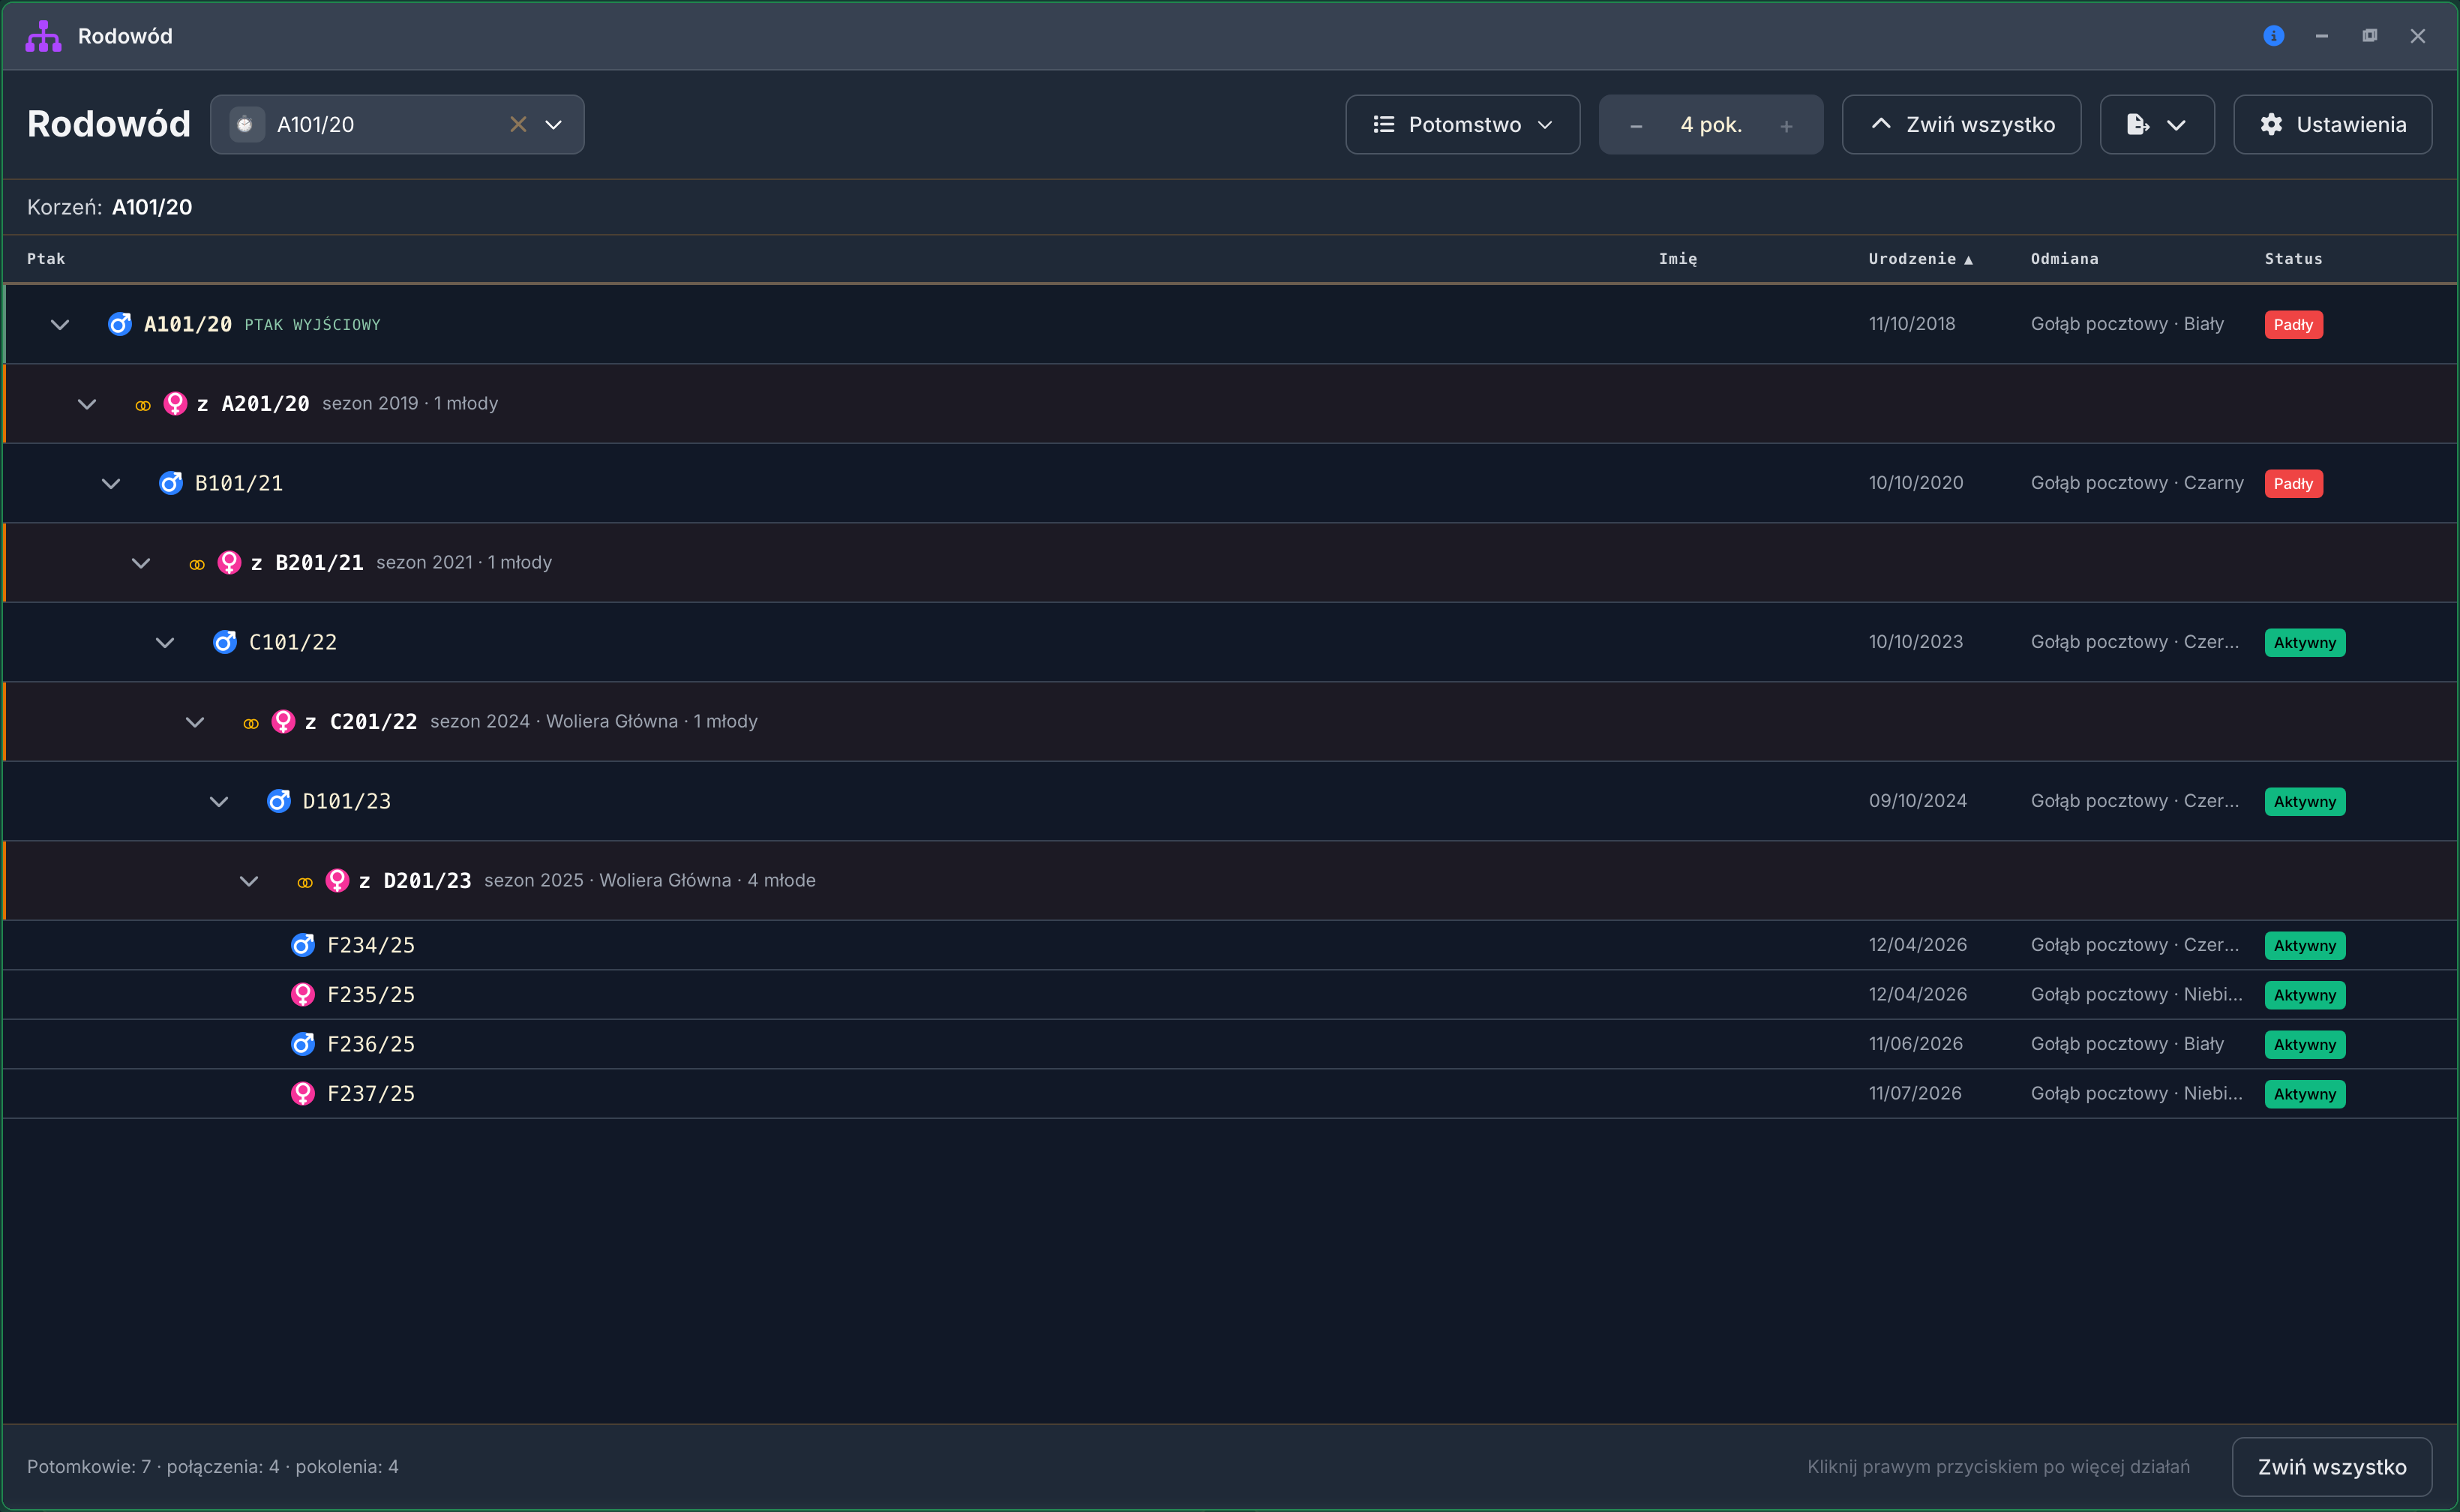Click the male icon beside A101/20
The width and height of the screenshot is (2460, 1512).
(x=120, y=324)
